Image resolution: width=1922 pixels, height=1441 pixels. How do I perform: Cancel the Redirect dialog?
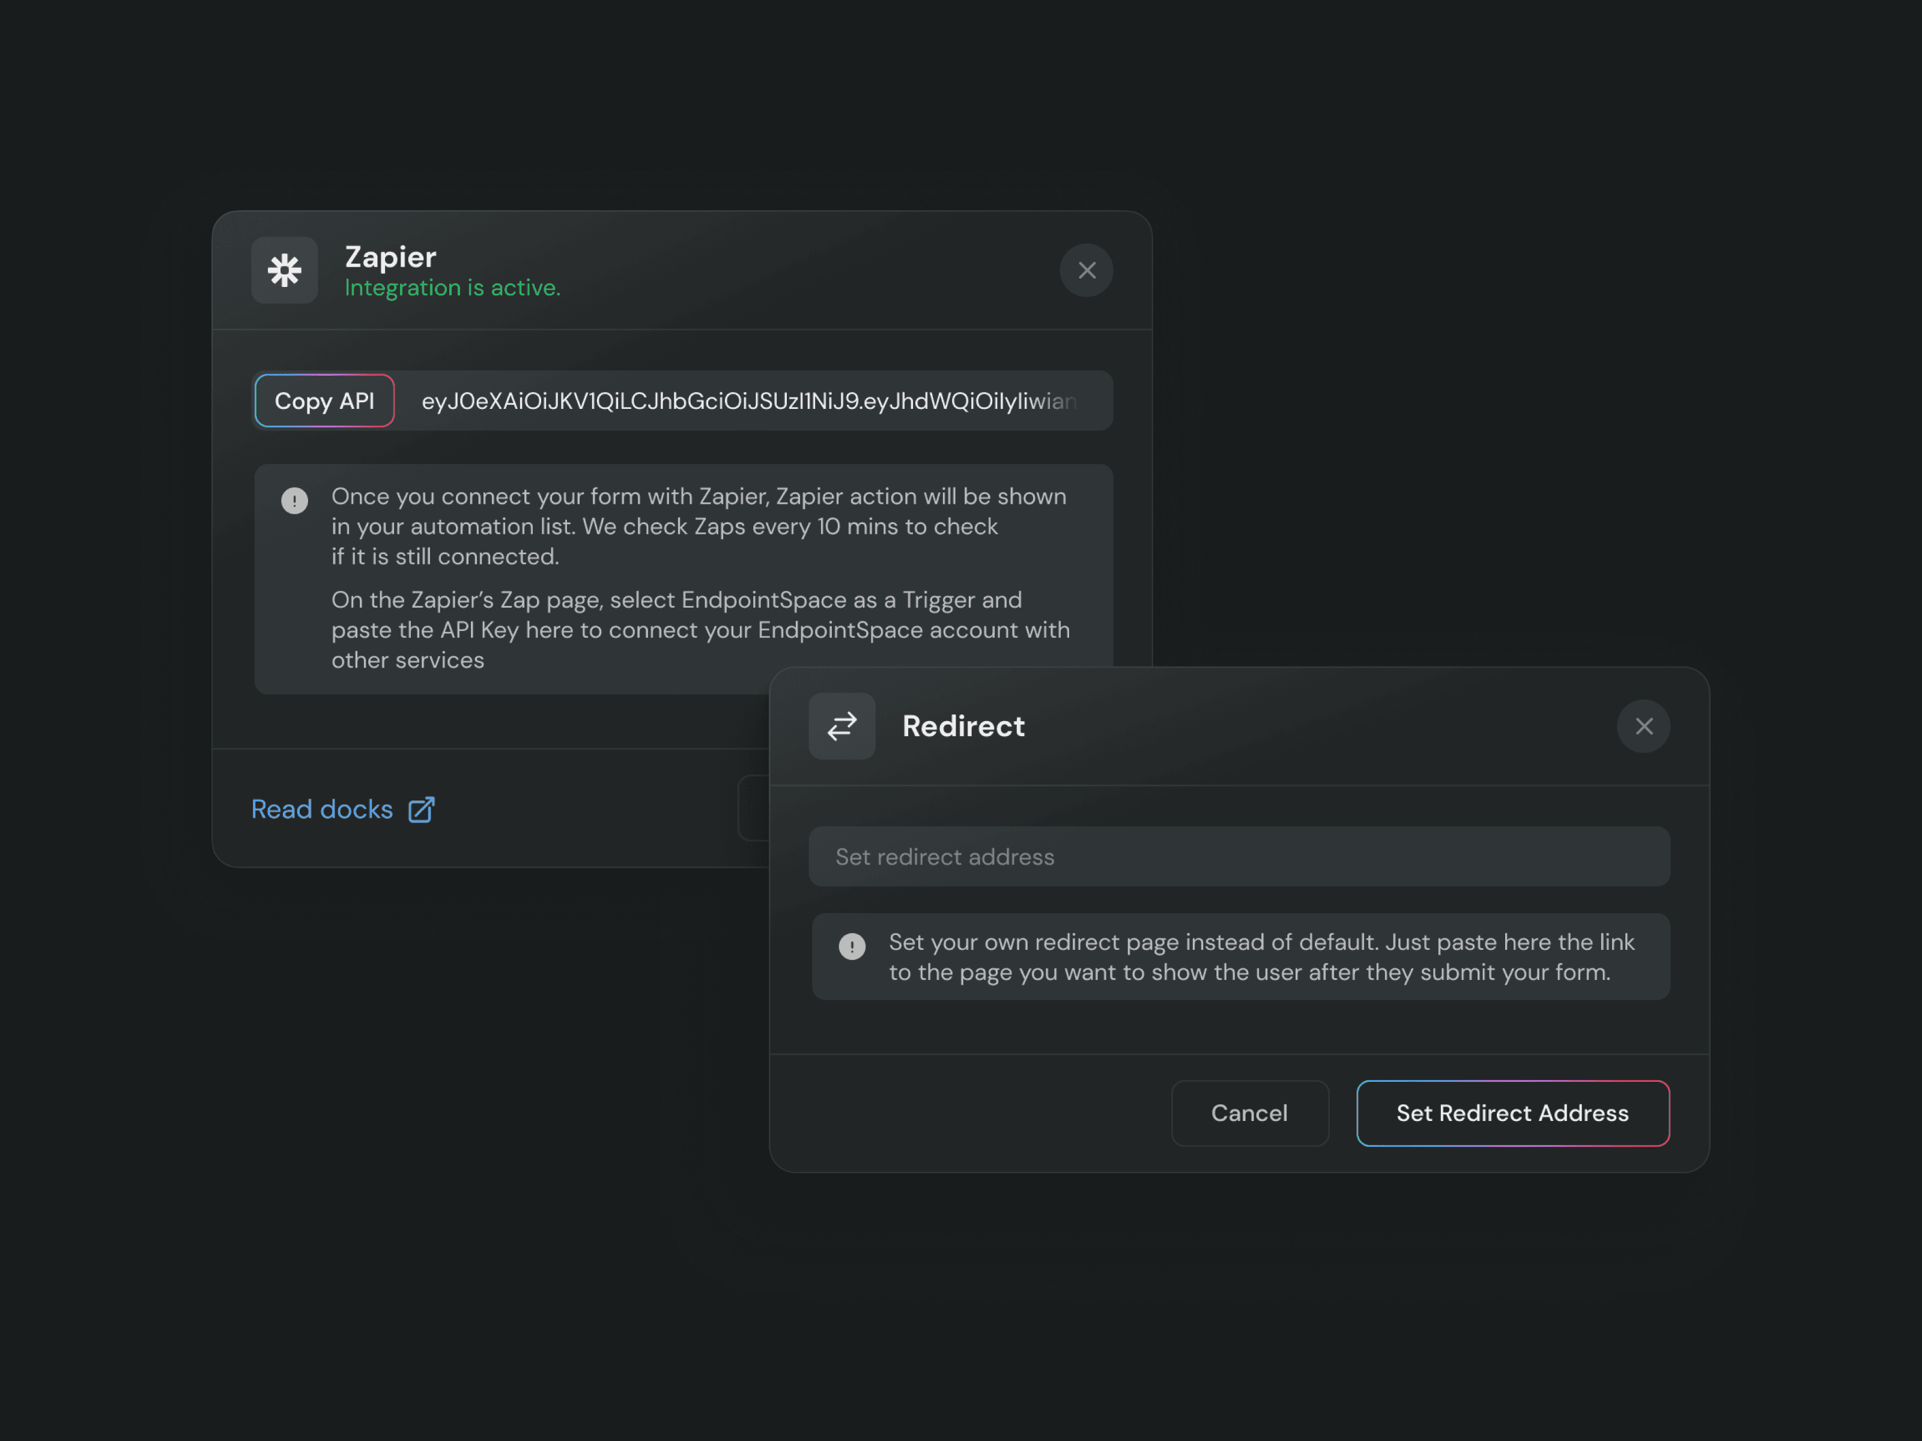click(1249, 1113)
